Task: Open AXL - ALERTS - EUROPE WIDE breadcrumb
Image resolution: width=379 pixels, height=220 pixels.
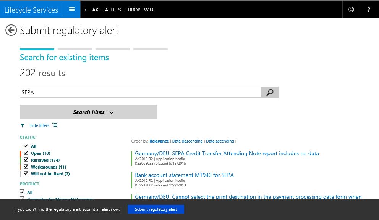Action: pyautogui.click(x=123, y=9)
